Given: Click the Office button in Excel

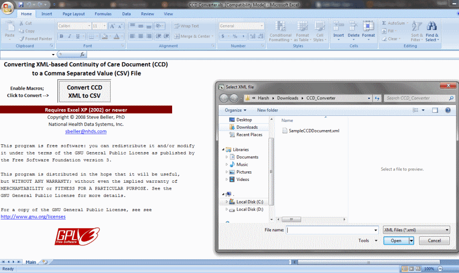Looking at the screenshot, I should pyautogui.click(x=7, y=8).
